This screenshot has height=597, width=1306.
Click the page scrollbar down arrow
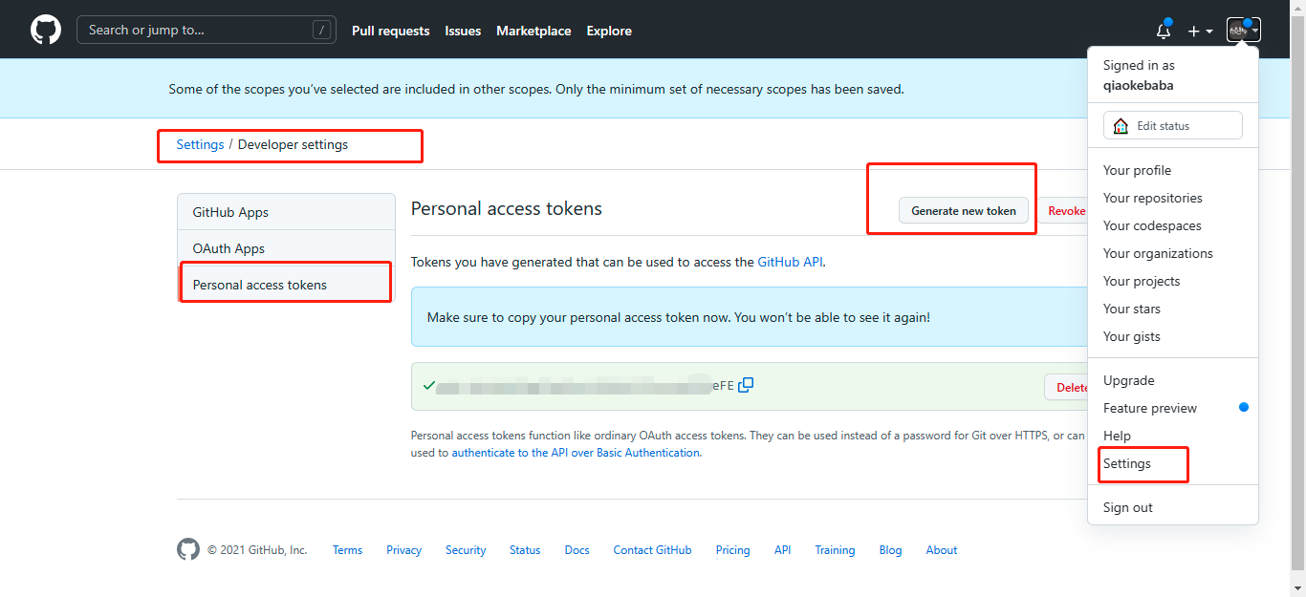coord(1297,588)
